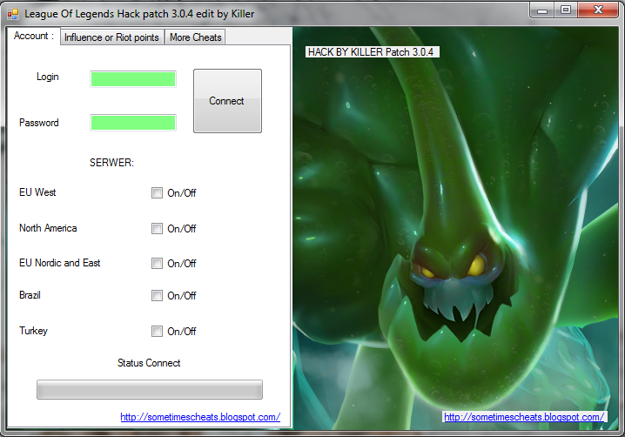Click the Password label text
This screenshot has width=625, height=437.
38,123
